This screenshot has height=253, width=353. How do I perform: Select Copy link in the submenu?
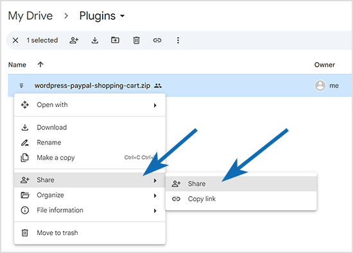point(241,199)
